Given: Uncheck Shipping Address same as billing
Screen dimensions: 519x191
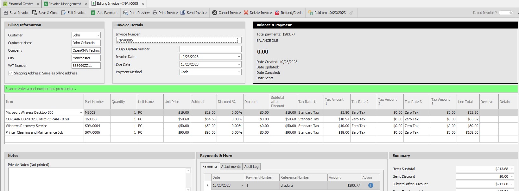Looking at the screenshot, I should 11,73.
